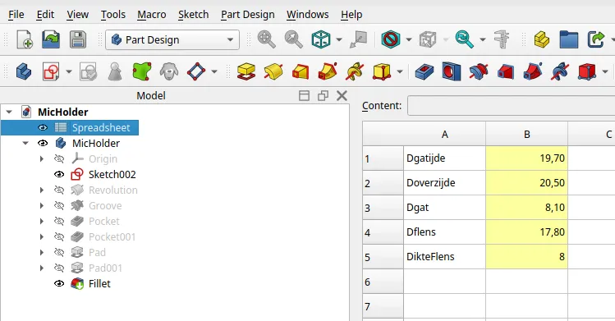The width and height of the screenshot is (615, 321).
Task: Click the Additive Pipe icon
Action: point(328,71)
